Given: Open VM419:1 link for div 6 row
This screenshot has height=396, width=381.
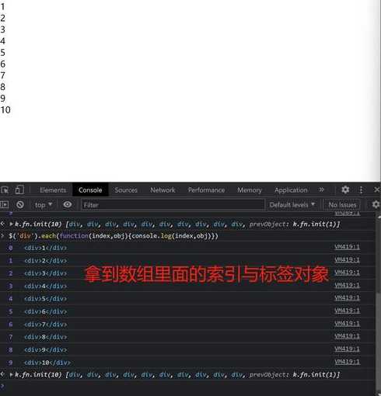Looking at the screenshot, I should 347,311.
